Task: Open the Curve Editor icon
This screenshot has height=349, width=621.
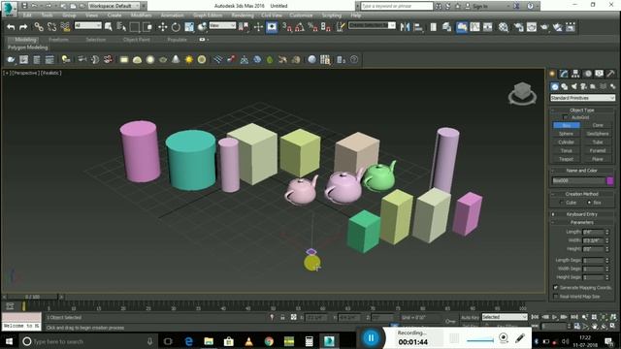Action: tap(474, 27)
